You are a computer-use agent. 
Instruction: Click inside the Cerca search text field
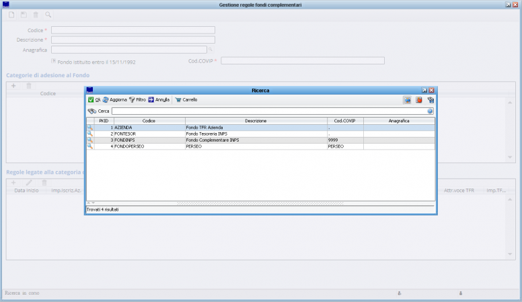pyautogui.click(x=268, y=111)
